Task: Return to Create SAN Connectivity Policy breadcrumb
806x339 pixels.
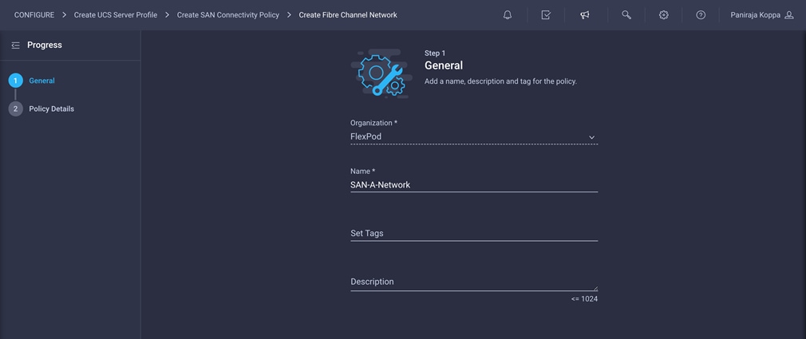Action: tap(228, 15)
